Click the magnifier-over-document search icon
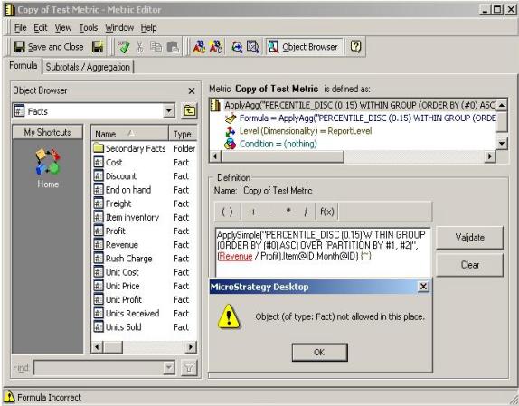 253,47
